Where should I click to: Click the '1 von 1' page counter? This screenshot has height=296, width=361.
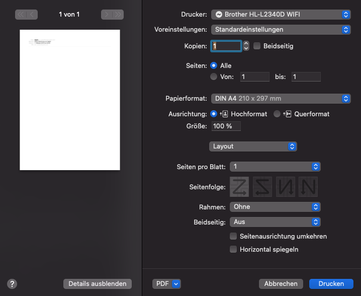click(69, 15)
